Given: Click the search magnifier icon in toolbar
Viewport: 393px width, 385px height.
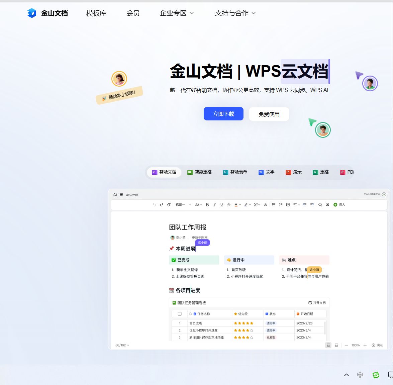Looking at the screenshot, I should [320, 205].
